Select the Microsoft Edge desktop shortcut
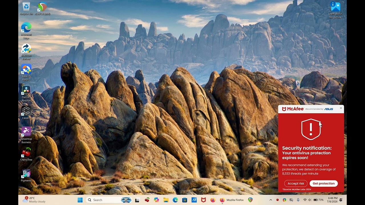The height and width of the screenshot is (205, 365). pyautogui.click(x=26, y=31)
